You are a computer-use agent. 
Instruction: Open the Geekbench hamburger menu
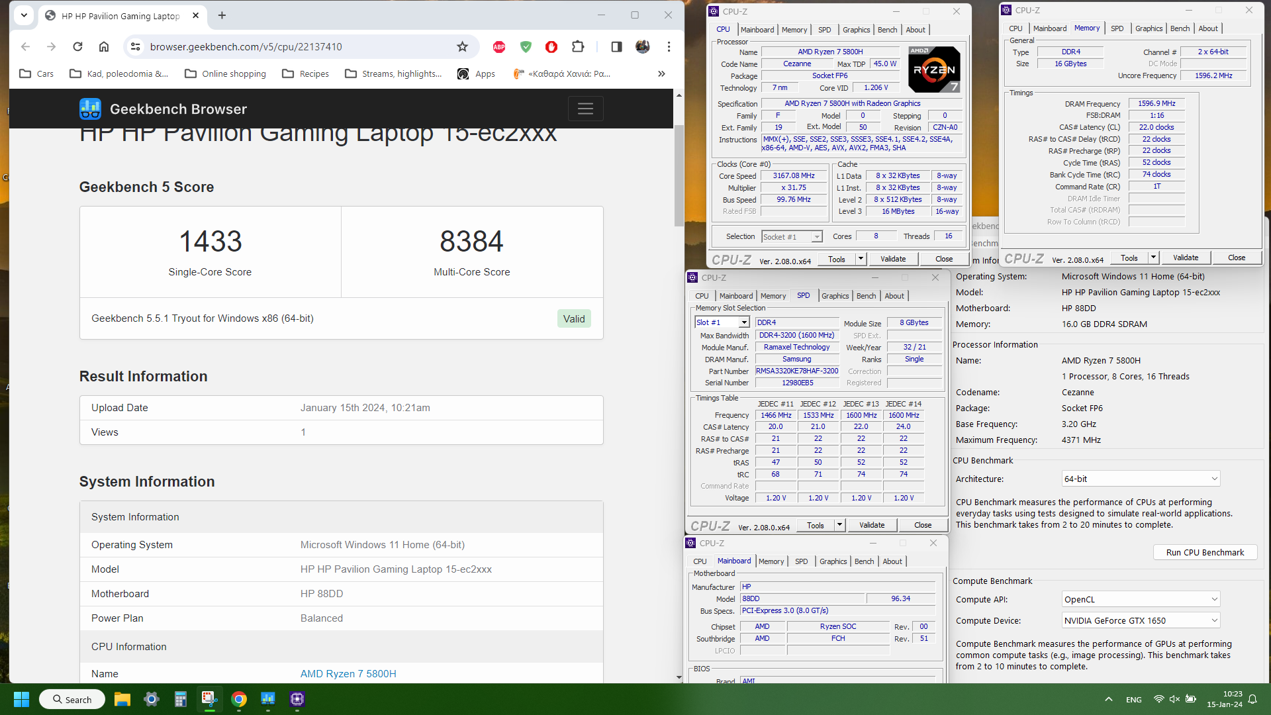[x=585, y=109]
